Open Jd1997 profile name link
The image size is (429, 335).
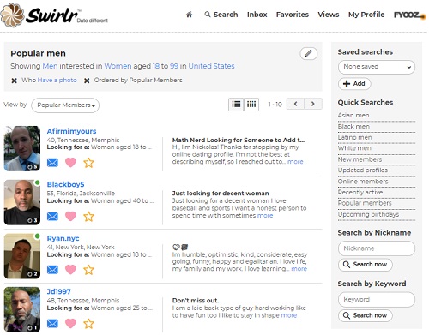(x=58, y=291)
